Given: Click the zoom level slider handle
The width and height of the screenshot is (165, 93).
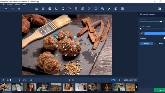Looking at the screenshot, I should coord(11,80).
